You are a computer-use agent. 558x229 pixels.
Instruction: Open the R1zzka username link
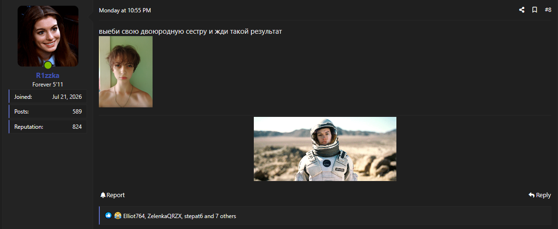pyautogui.click(x=48, y=76)
